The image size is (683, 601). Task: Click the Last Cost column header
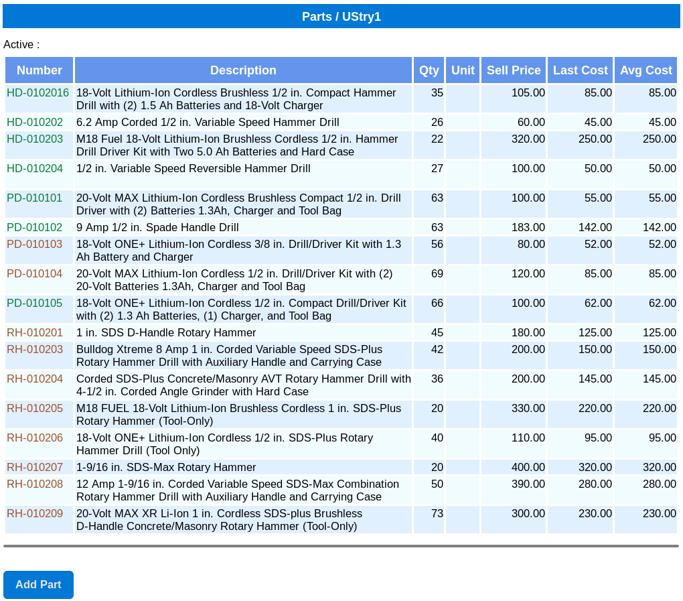point(580,70)
